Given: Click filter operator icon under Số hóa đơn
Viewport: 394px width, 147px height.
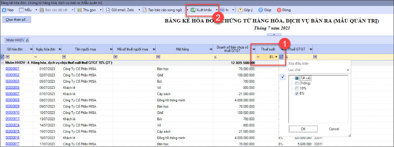Looking at the screenshot, I should tap(7, 57).
